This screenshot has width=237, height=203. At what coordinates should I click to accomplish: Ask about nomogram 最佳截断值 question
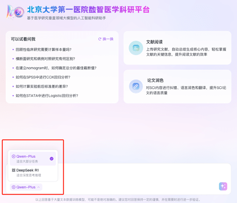(56, 68)
